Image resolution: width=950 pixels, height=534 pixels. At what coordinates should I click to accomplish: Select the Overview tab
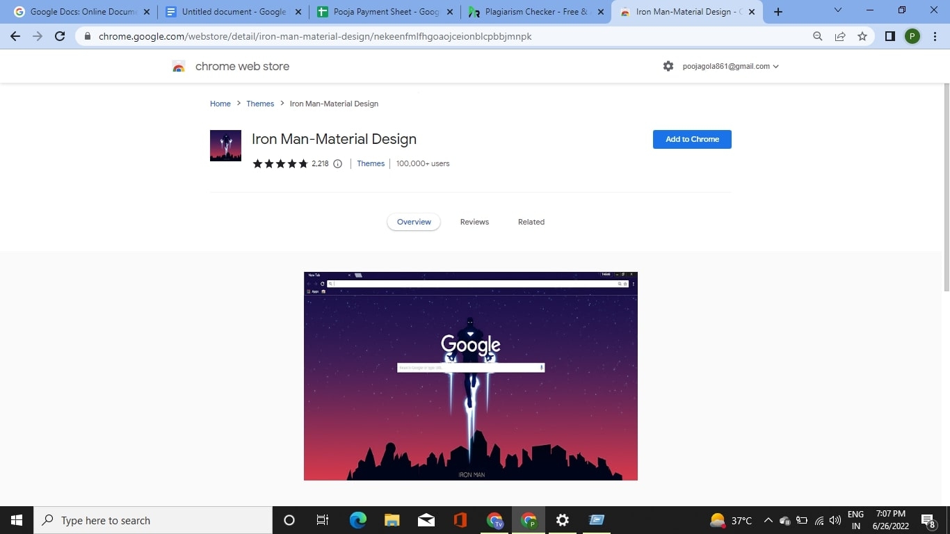(x=414, y=222)
